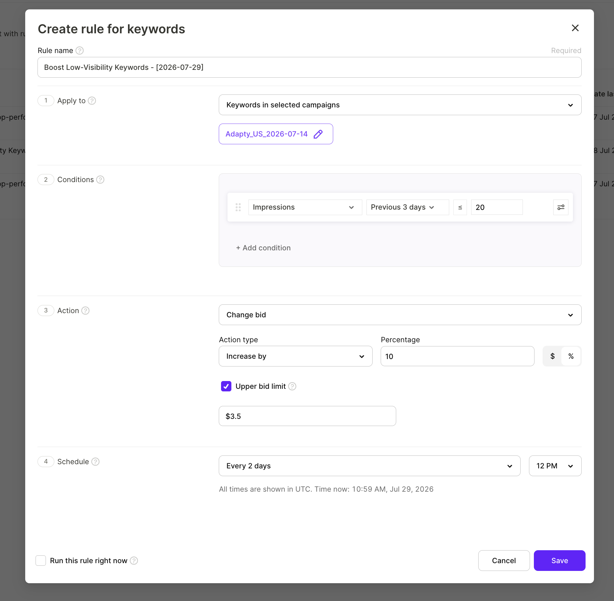Click the Run this rule right now help icon

(134, 561)
